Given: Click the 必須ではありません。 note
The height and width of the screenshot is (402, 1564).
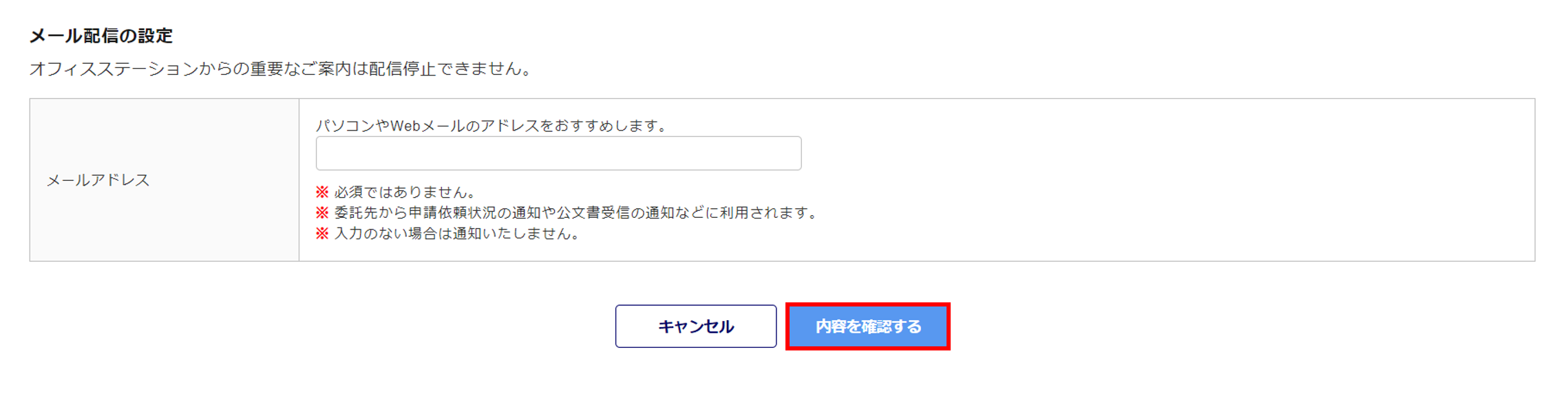Looking at the screenshot, I should [x=405, y=192].
